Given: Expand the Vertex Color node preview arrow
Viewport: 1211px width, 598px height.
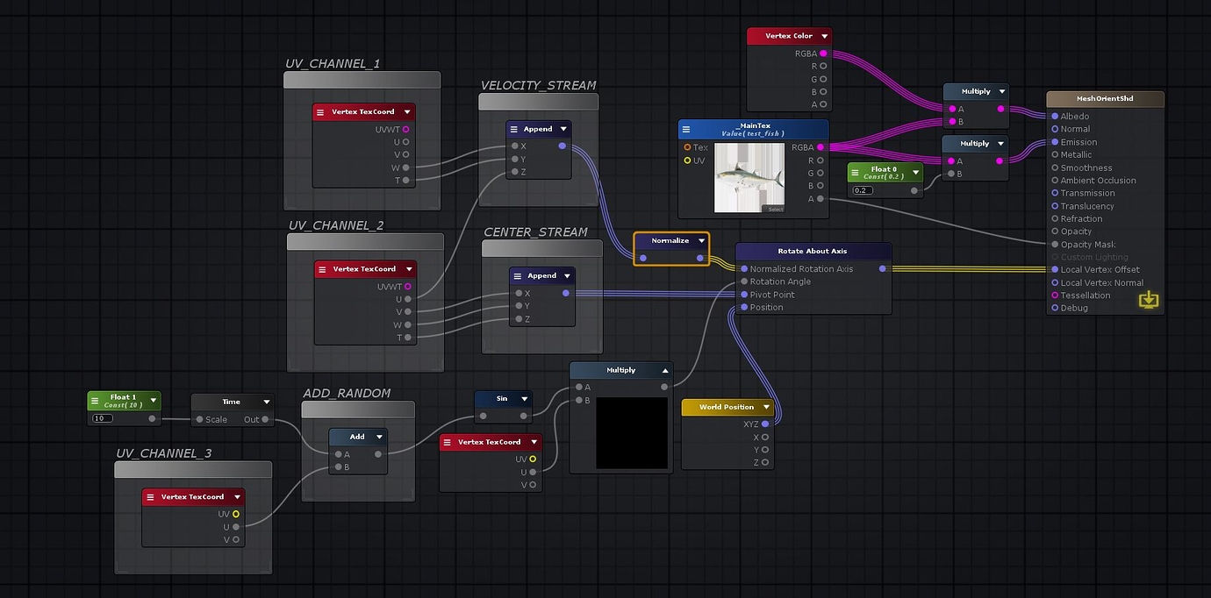Looking at the screenshot, I should [824, 36].
